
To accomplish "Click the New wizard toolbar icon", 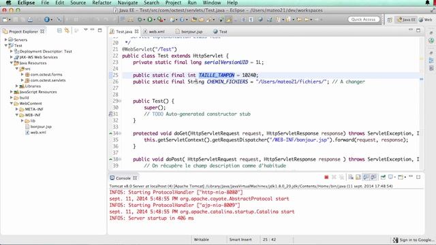I will click(5, 20).
